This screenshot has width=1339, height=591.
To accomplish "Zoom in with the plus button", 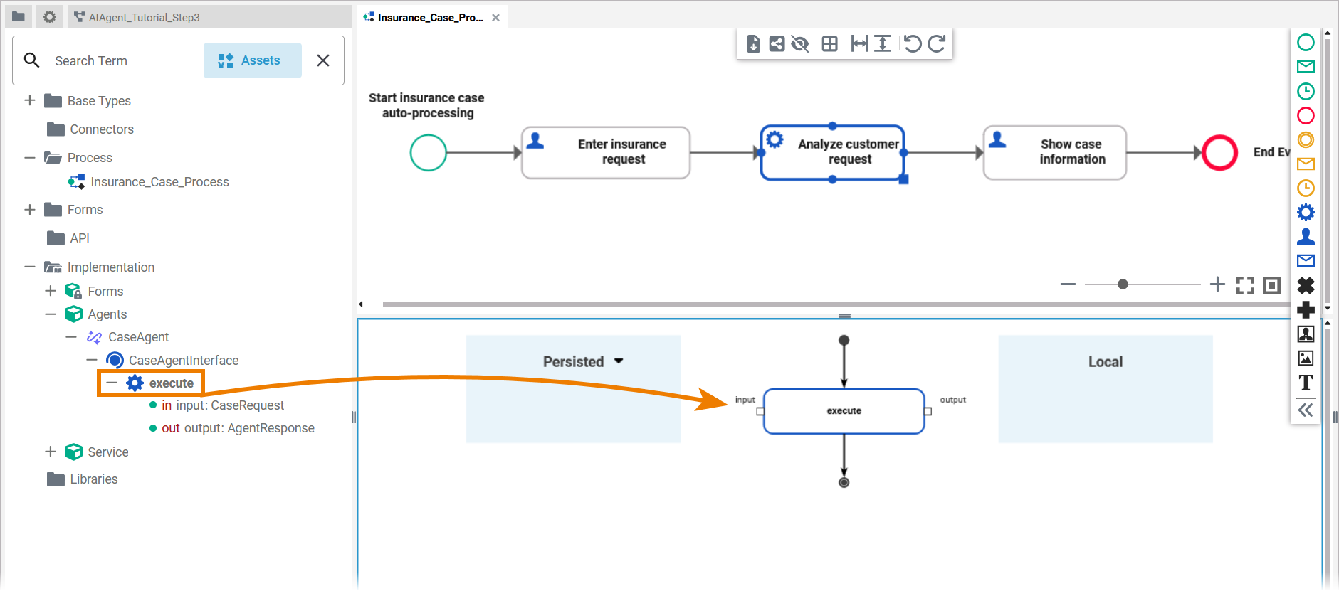I will click(1217, 284).
